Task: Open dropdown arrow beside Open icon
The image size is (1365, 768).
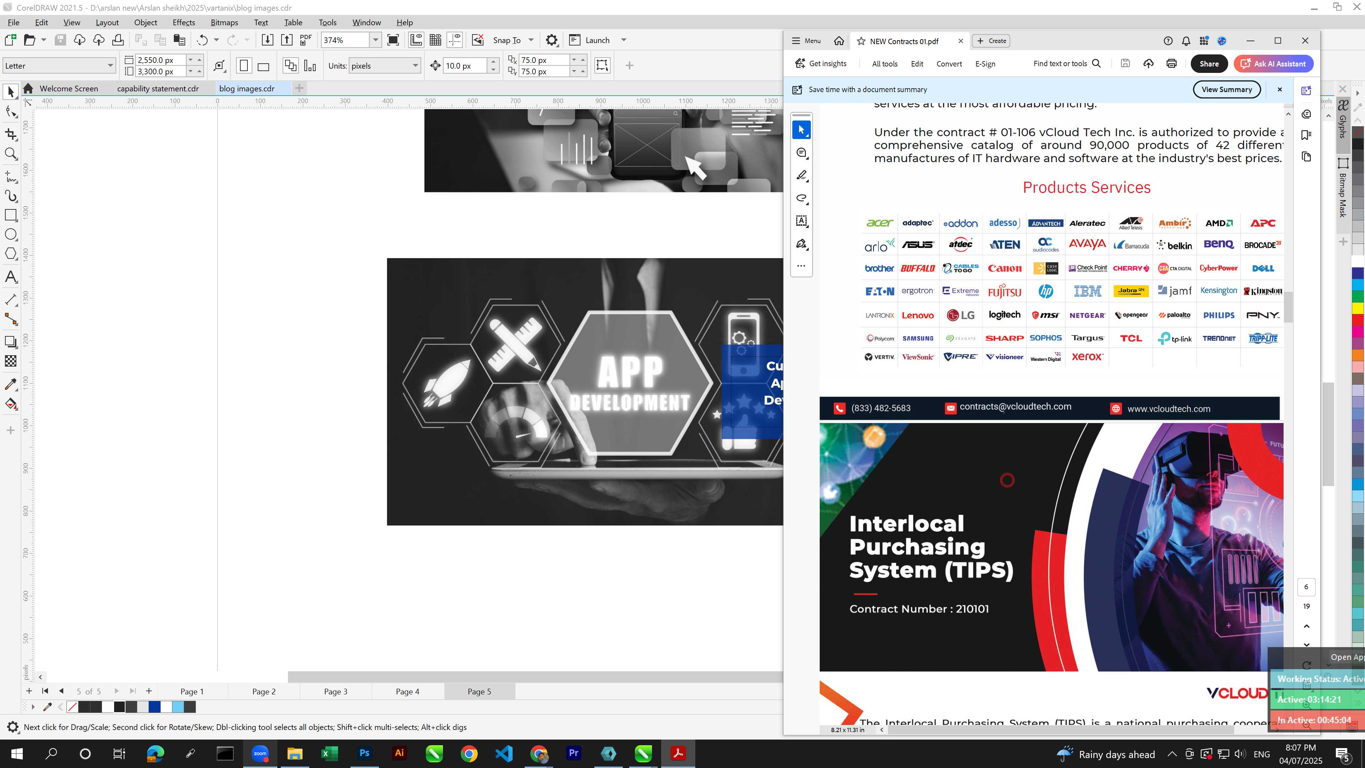Action: (x=43, y=40)
